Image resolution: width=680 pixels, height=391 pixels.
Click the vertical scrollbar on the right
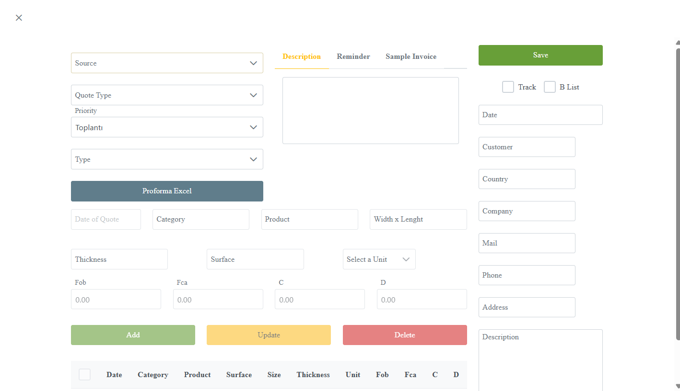pos(678,191)
